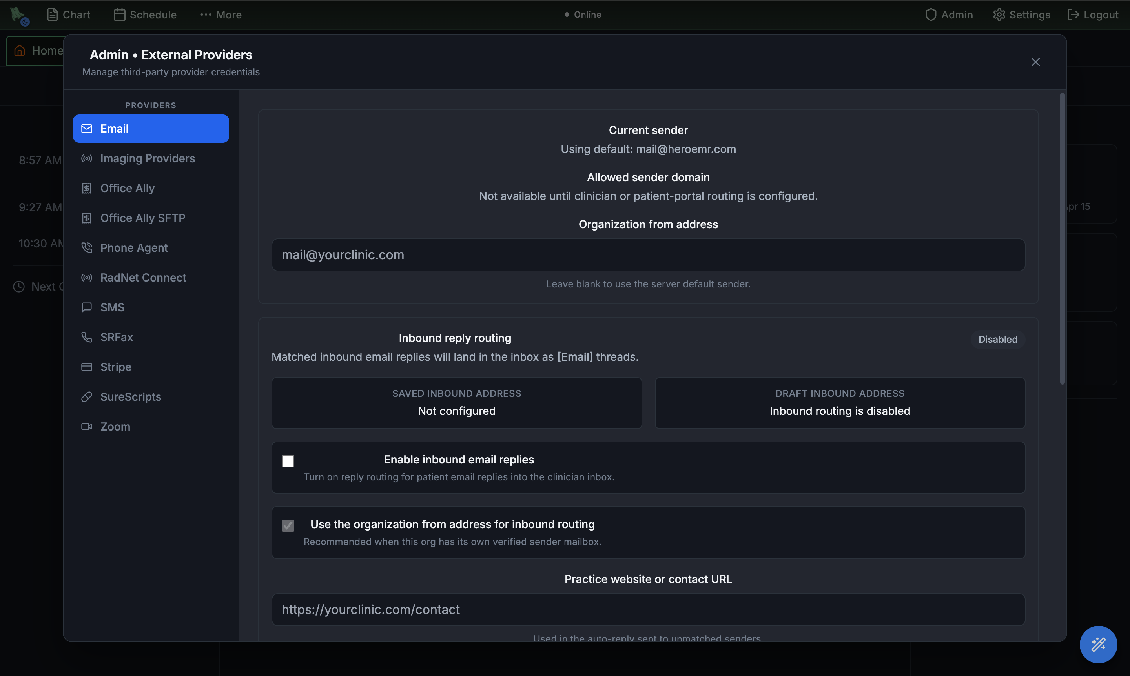Click the 8:57 AM entry in the background

(x=40, y=160)
